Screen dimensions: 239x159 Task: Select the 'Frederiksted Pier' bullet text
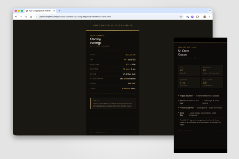click(187, 108)
